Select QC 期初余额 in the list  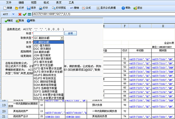tap(49, 42)
